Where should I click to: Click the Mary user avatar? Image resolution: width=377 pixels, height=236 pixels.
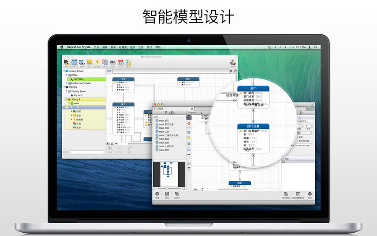(233, 63)
